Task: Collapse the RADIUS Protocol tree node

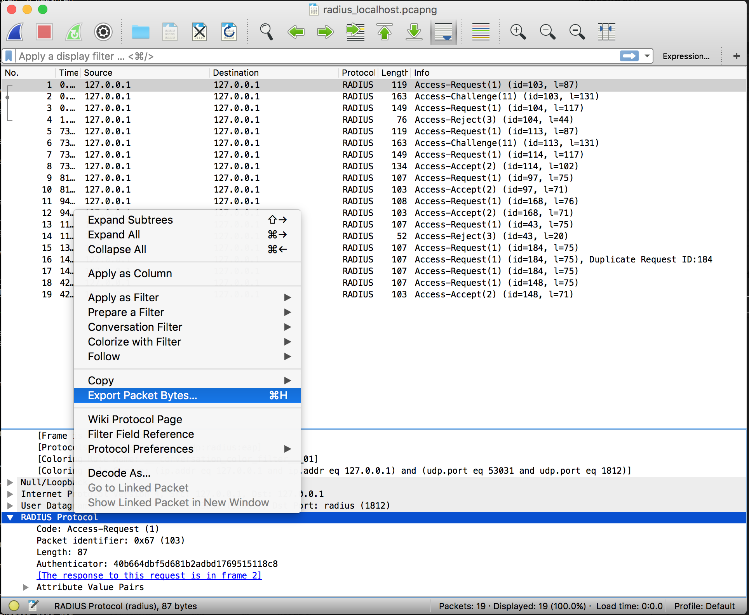Action: pos(10,517)
